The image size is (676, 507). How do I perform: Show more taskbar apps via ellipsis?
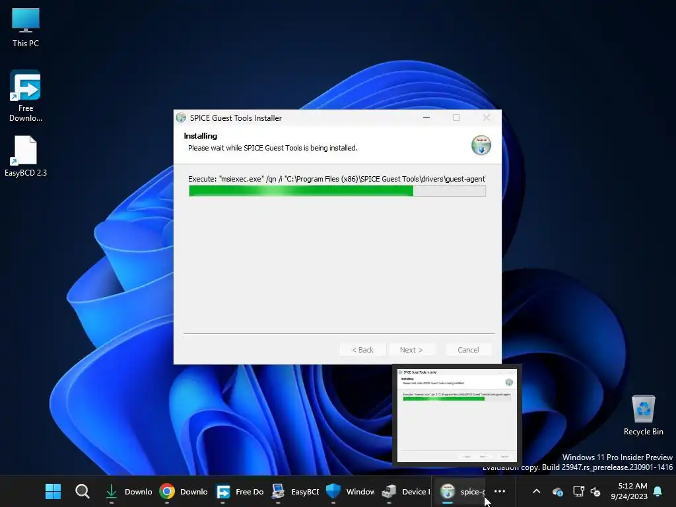pyautogui.click(x=500, y=491)
